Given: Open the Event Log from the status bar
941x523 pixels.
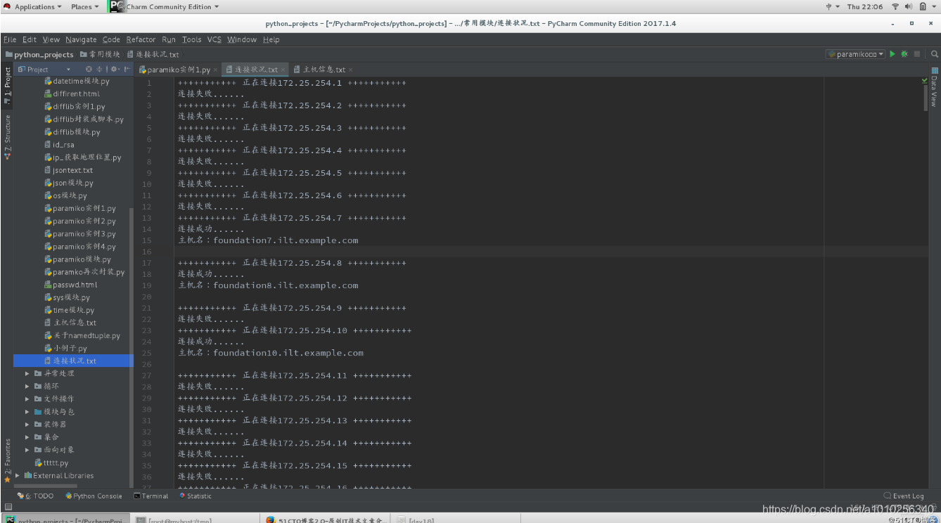Looking at the screenshot, I should coord(903,496).
